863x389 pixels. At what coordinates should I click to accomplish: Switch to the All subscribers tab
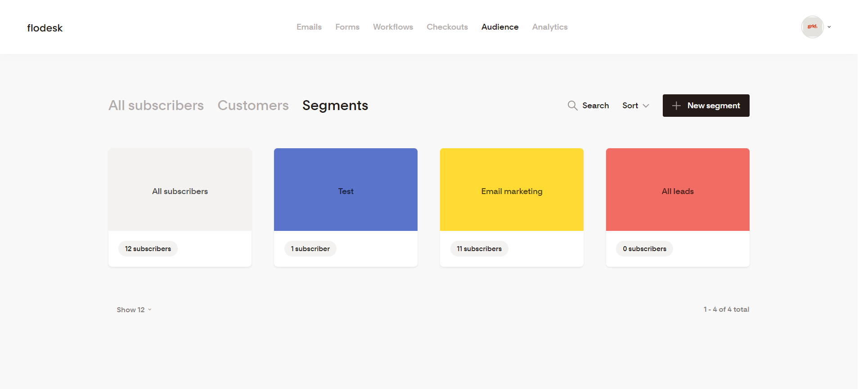[x=156, y=106]
